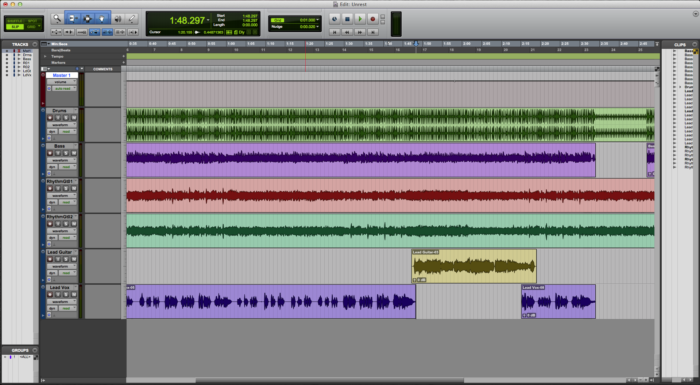
Task: Open the waveform view selector on Drums
Action: click(x=61, y=124)
